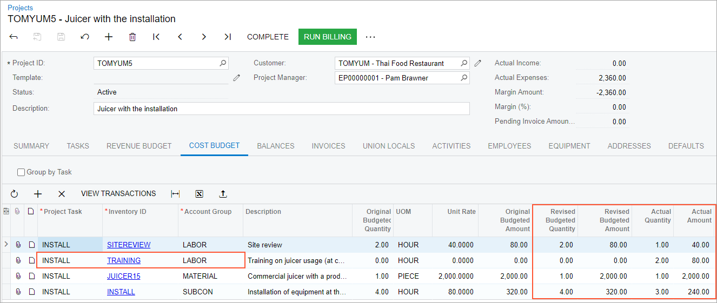The image size is (717, 303).
Task: Click the undo icon in project toolbar
Action: pos(85,37)
